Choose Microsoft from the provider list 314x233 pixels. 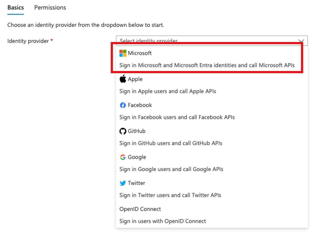coord(139,53)
